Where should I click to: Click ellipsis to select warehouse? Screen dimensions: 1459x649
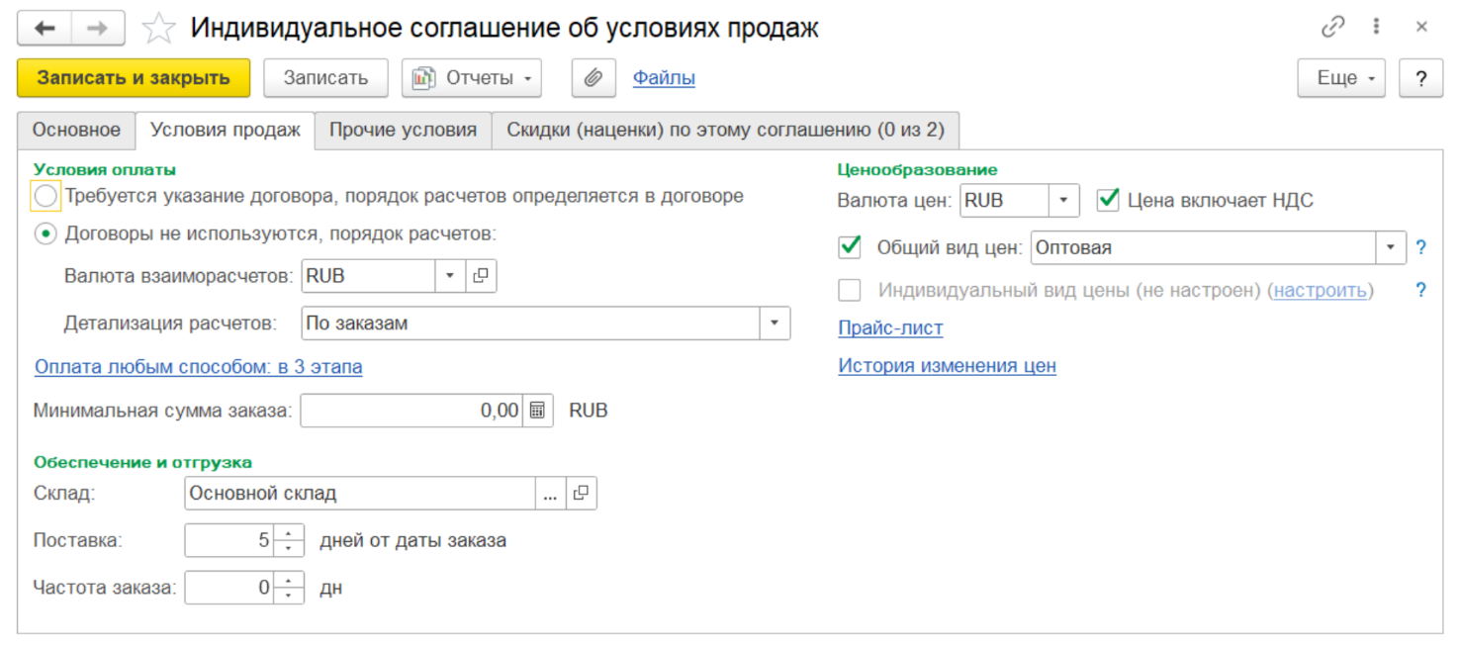click(x=550, y=493)
